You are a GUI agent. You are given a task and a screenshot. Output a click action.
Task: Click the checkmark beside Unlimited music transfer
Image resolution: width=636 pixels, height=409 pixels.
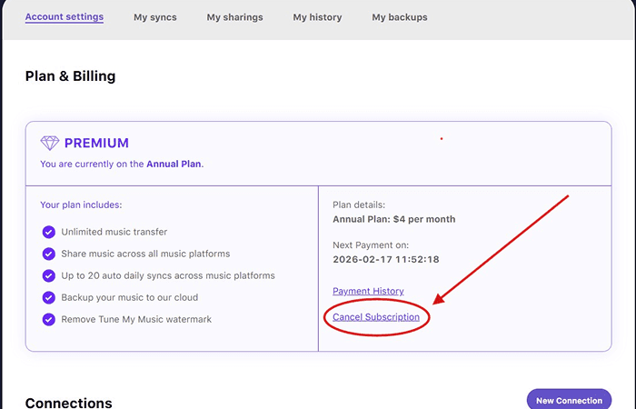(x=49, y=232)
